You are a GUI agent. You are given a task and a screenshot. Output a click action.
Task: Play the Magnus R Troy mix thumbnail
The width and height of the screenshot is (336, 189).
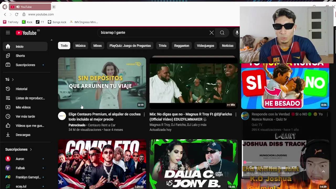[x=193, y=83]
